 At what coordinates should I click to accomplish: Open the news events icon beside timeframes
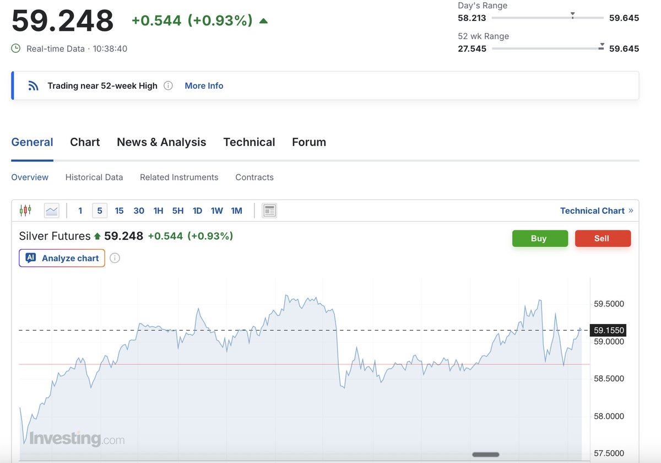point(269,210)
